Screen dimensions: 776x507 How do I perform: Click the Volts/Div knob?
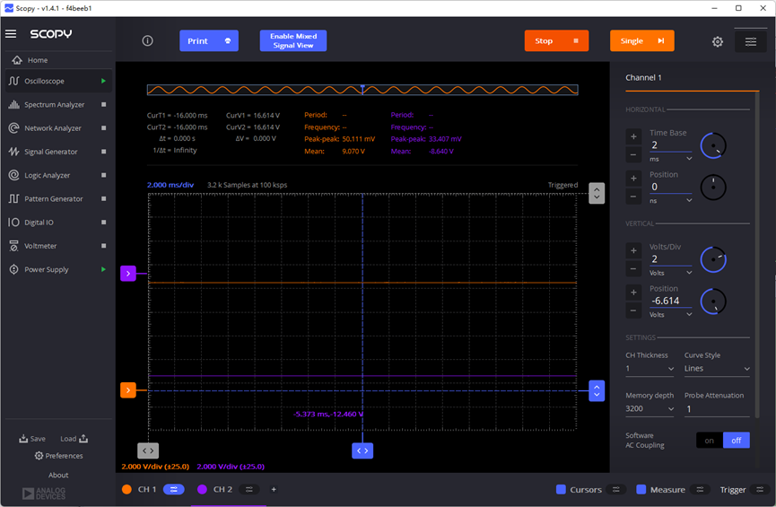[713, 259]
